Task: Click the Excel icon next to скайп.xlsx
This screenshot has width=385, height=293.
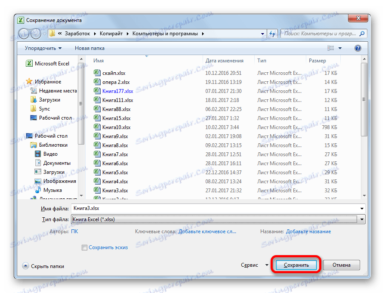Action: point(97,73)
